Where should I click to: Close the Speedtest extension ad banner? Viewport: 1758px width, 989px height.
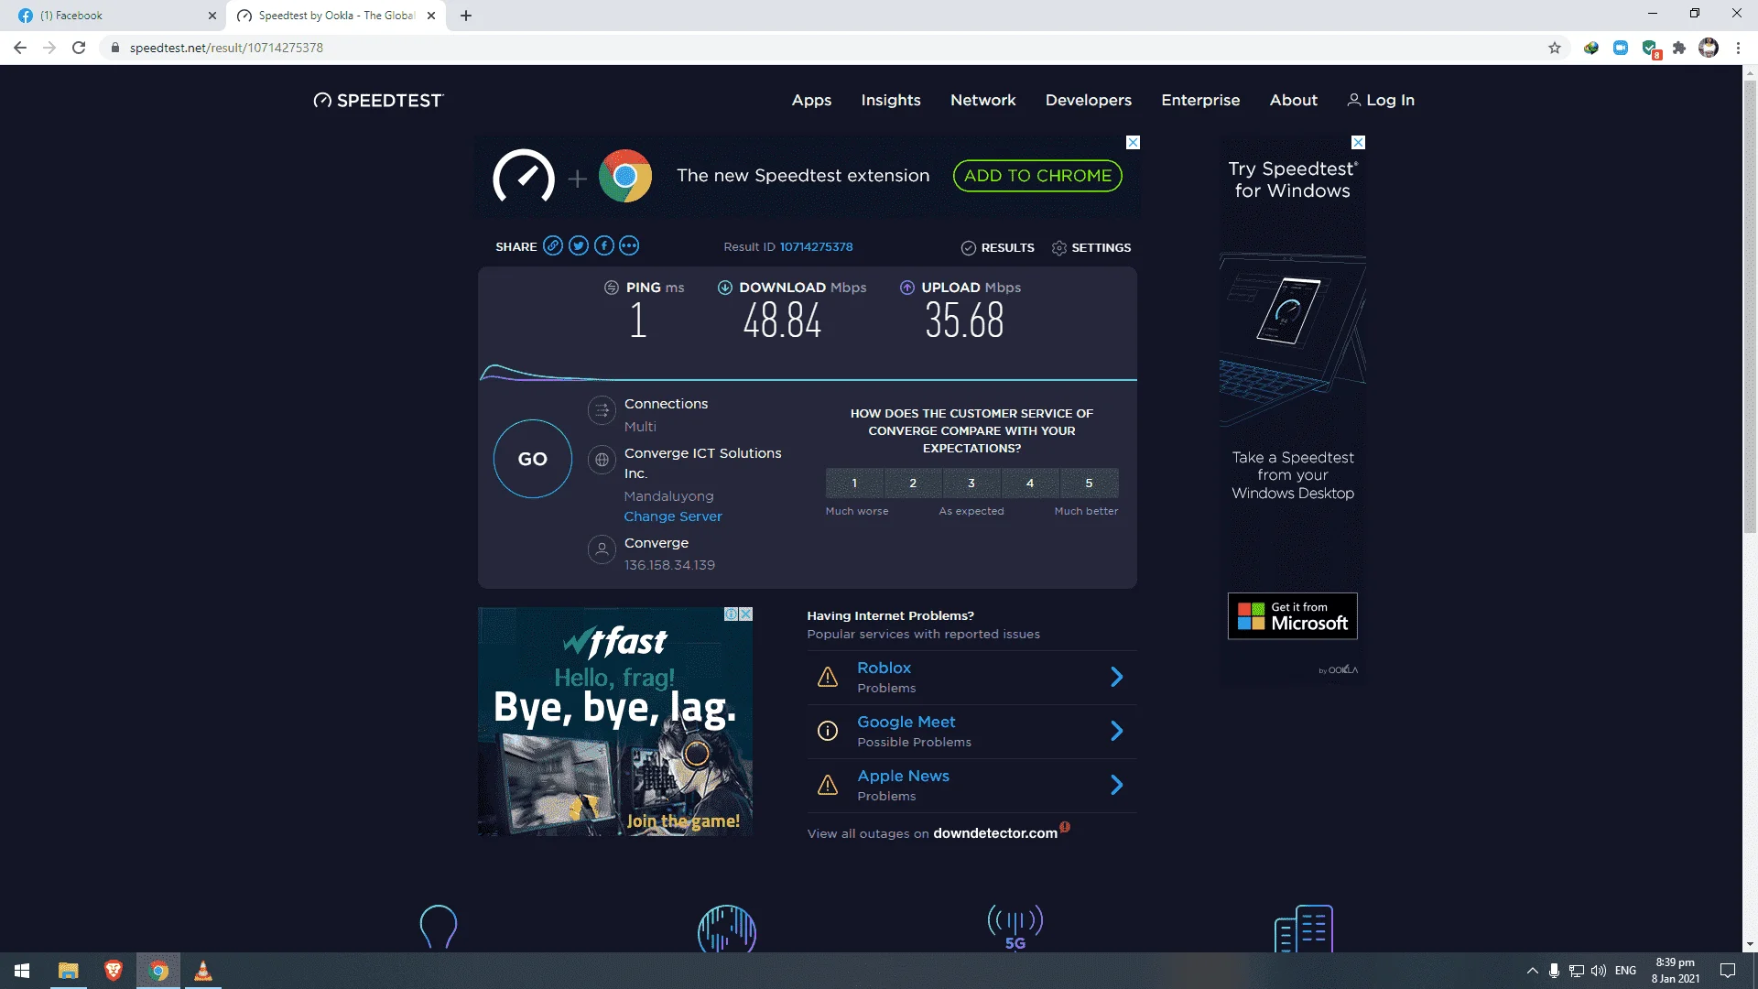click(x=1133, y=143)
